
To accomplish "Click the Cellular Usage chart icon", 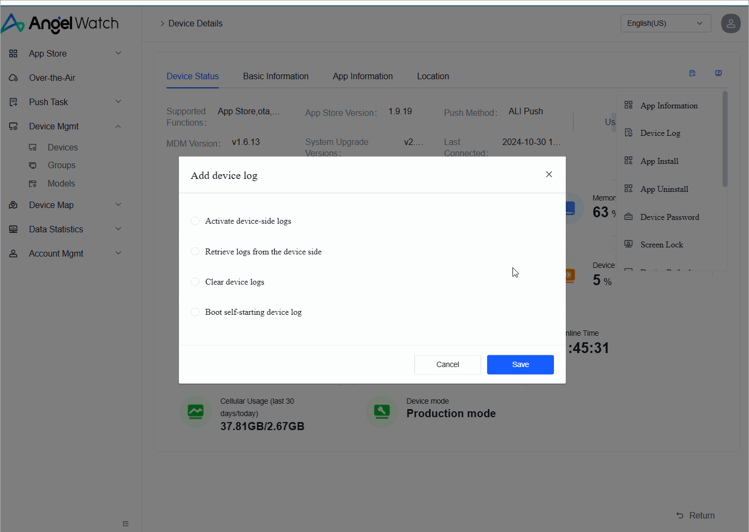I will [196, 412].
